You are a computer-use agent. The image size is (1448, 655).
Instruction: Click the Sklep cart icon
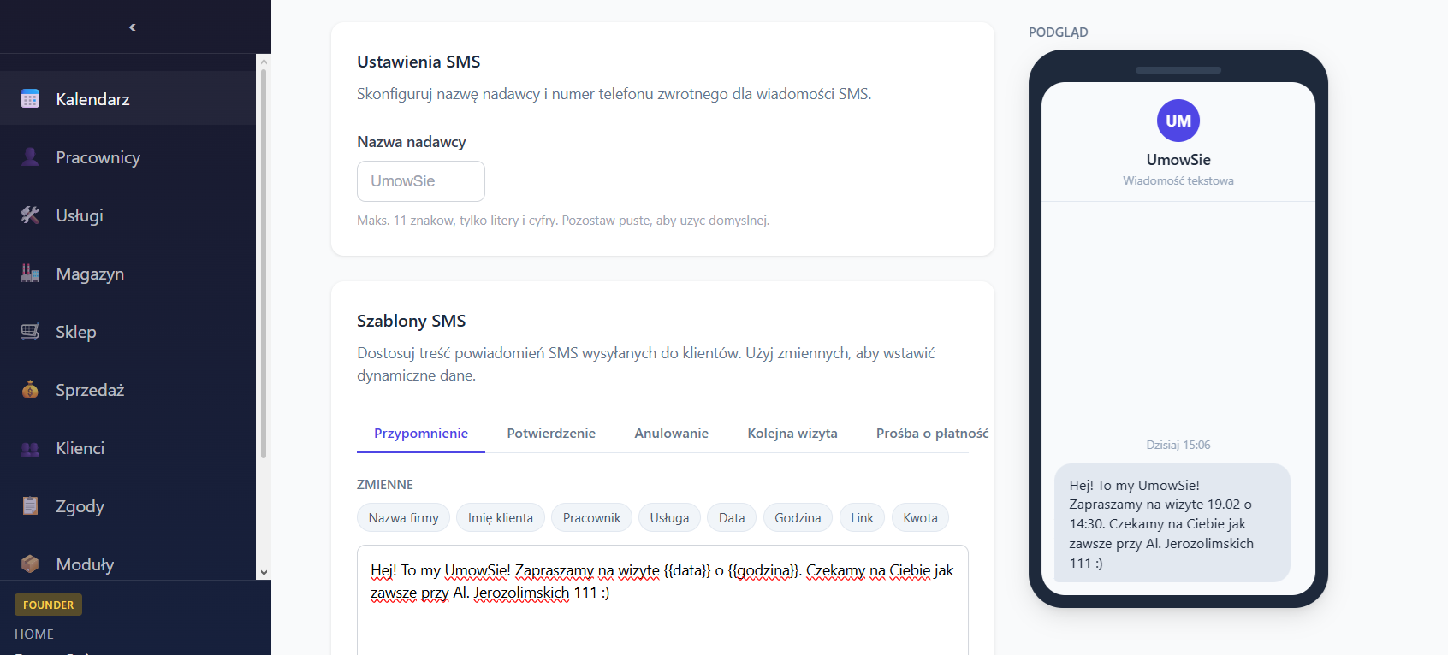pos(30,332)
